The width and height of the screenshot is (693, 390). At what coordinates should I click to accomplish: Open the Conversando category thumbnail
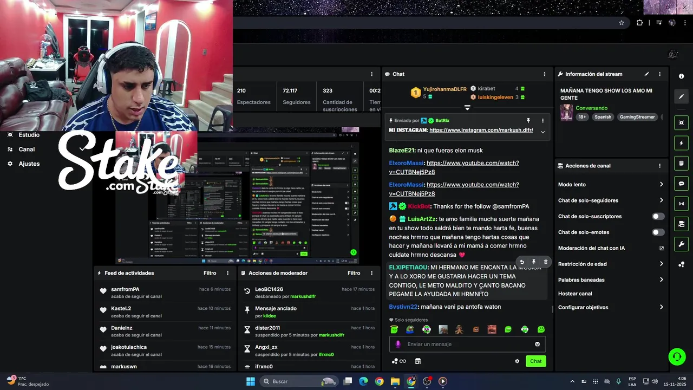click(566, 112)
